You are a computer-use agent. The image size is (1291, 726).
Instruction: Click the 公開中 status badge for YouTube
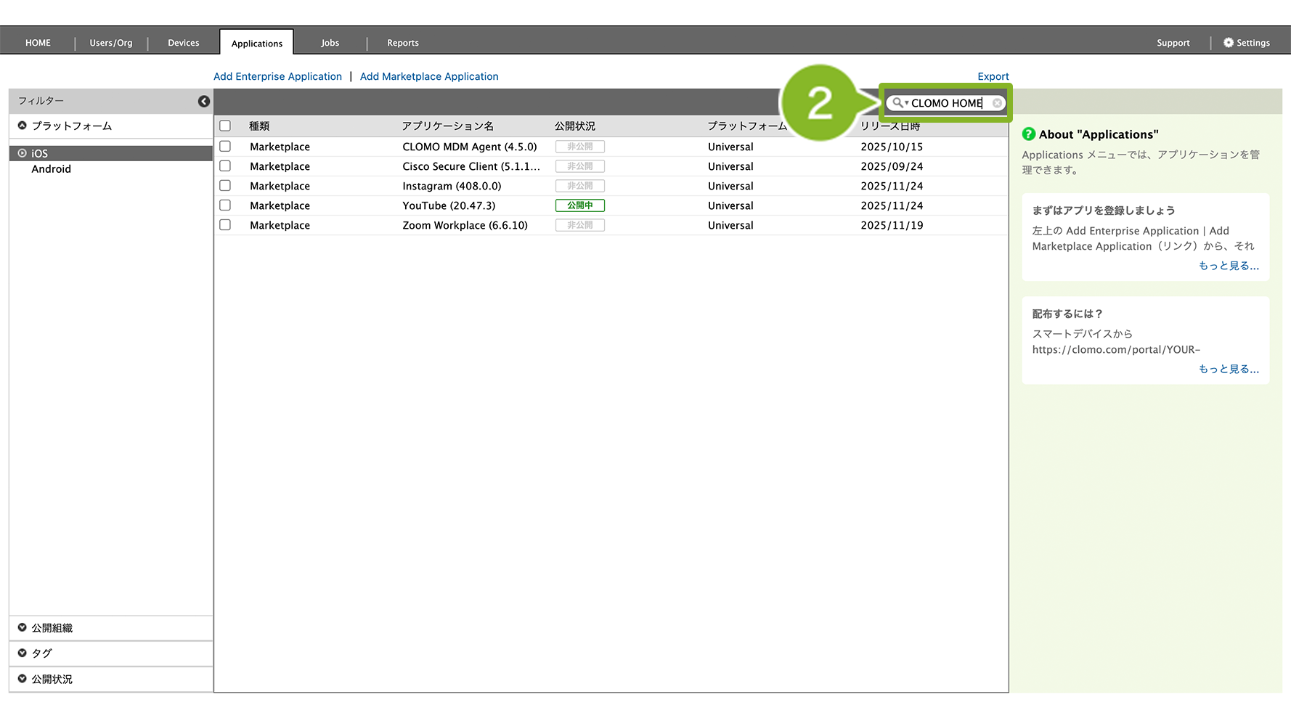point(579,205)
